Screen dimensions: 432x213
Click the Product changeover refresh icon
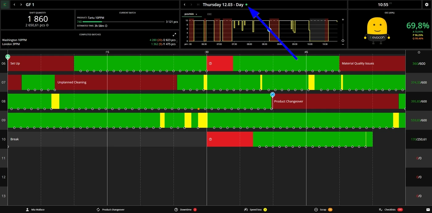click(x=98, y=210)
